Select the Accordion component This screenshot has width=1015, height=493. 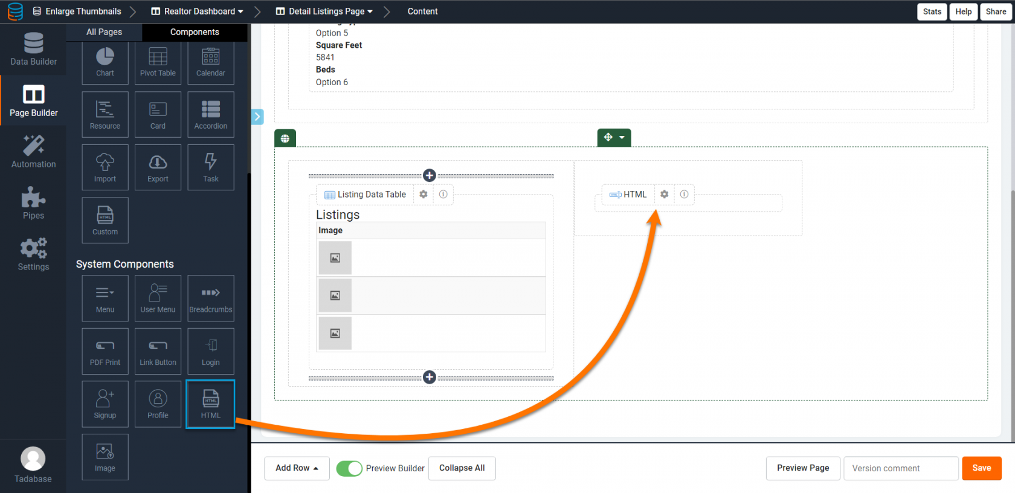[211, 115]
